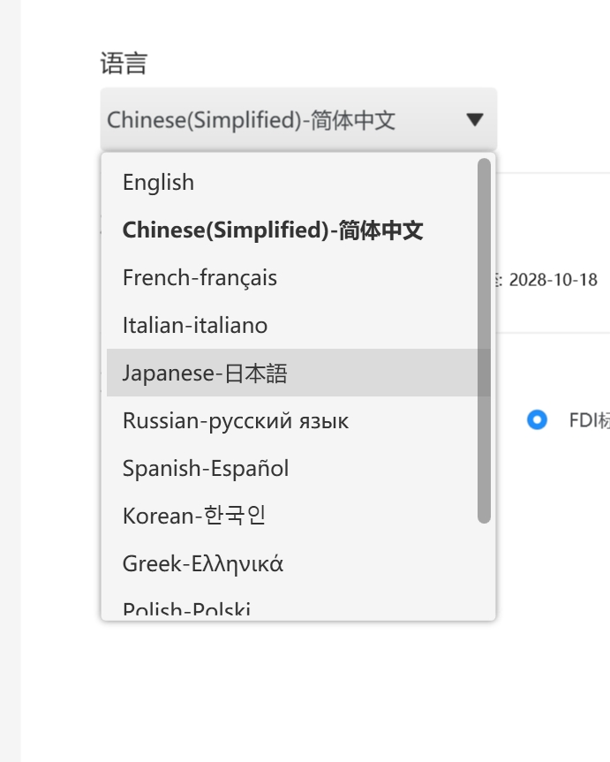Switch language to Russian-русский язык
Image resolution: width=610 pixels, height=762 pixels.
tap(236, 421)
